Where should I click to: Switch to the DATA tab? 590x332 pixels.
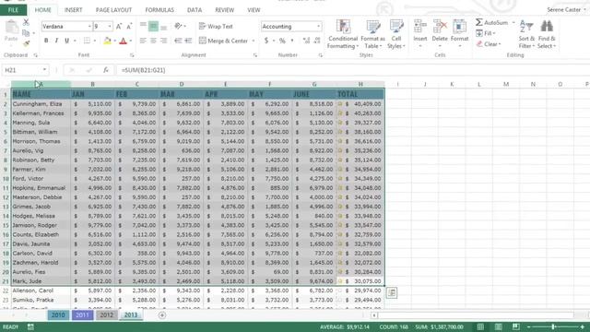pyautogui.click(x=195, y=10)
